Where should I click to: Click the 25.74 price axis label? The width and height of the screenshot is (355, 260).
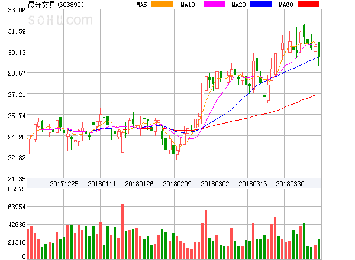[17, 116]
